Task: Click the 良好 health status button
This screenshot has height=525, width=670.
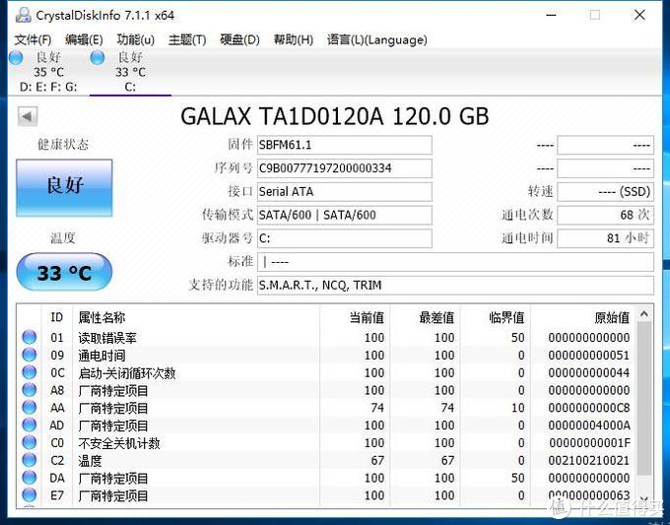Action: (x=64, y=187)
